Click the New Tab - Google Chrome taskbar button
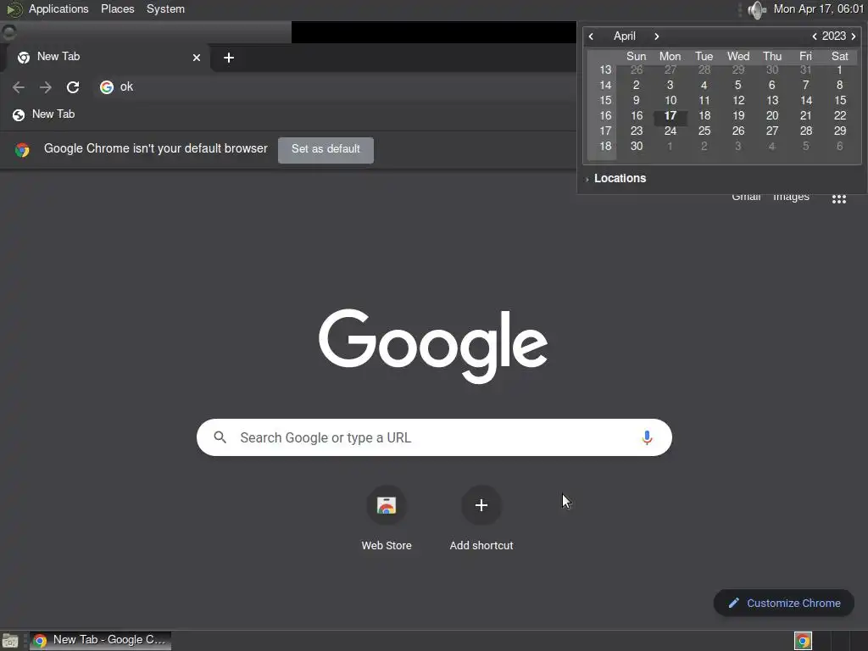This screenshot has height=651, width=868. 100,641
